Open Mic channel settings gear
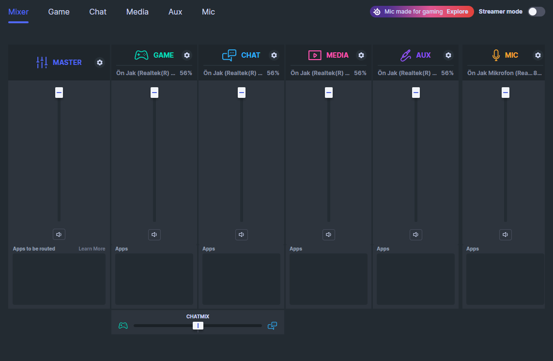Screen dimensions: 553x361 (538, 55)
